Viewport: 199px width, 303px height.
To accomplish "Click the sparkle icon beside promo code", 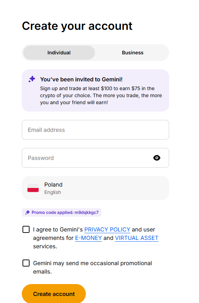I will click(x=27, y=213).
